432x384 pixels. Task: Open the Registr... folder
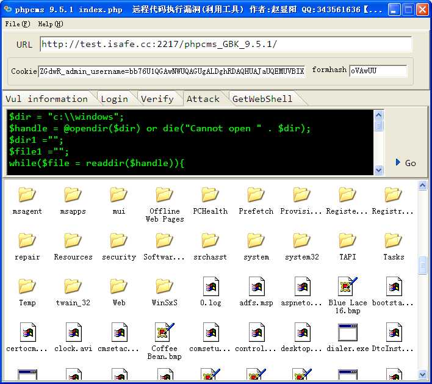tap(393, 194)
